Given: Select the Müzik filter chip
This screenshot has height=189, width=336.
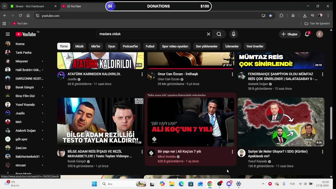Looking at the screenshot, I should (x=79, y=46).
